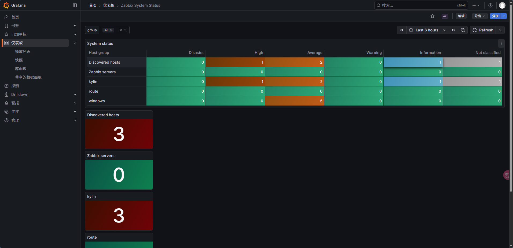
Task: Click the 仪表板 breadcrumb link
Action: [109, 5]
